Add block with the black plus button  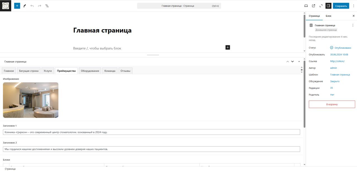coord(228,48)
